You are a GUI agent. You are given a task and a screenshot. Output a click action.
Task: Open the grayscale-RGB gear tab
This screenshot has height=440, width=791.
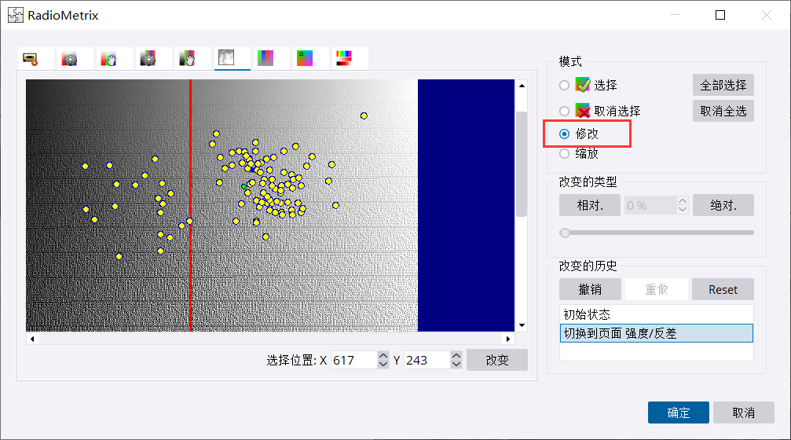[x=148, y=58]
